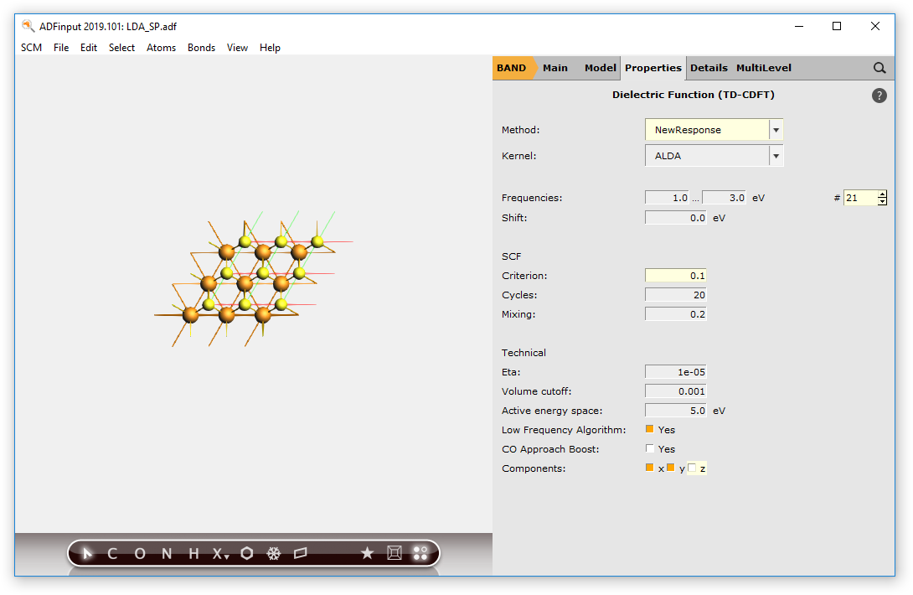The image size is (913, 595).
Task: Choose the Oxygen (O) atom tool
Action: point(140,554)
